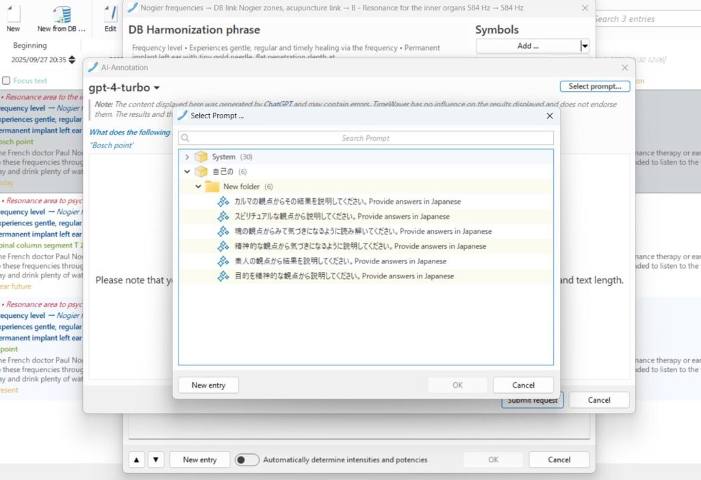
Task: Click New entry in Select Prompt dialog
Action: tap(208, 385)
